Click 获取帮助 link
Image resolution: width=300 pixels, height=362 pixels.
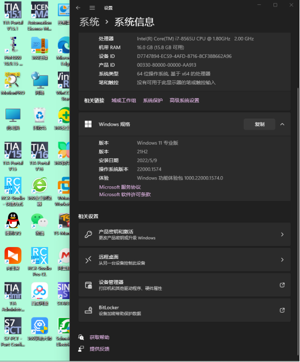[x=100, y=337]
